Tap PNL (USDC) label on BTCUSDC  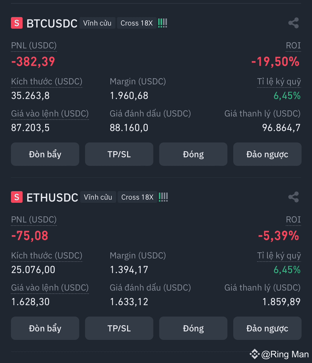(34, 45)
